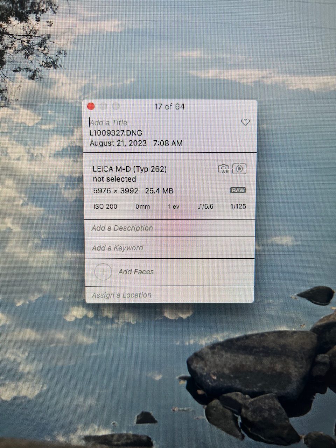Click the Add a Description field
The height and width of the screenshot is (448, 336).
coord(122,228)
